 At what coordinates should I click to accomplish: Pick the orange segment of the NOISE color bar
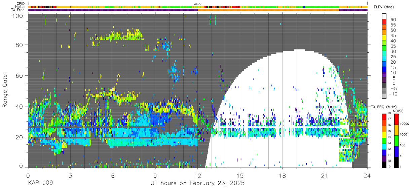point(396,130)
